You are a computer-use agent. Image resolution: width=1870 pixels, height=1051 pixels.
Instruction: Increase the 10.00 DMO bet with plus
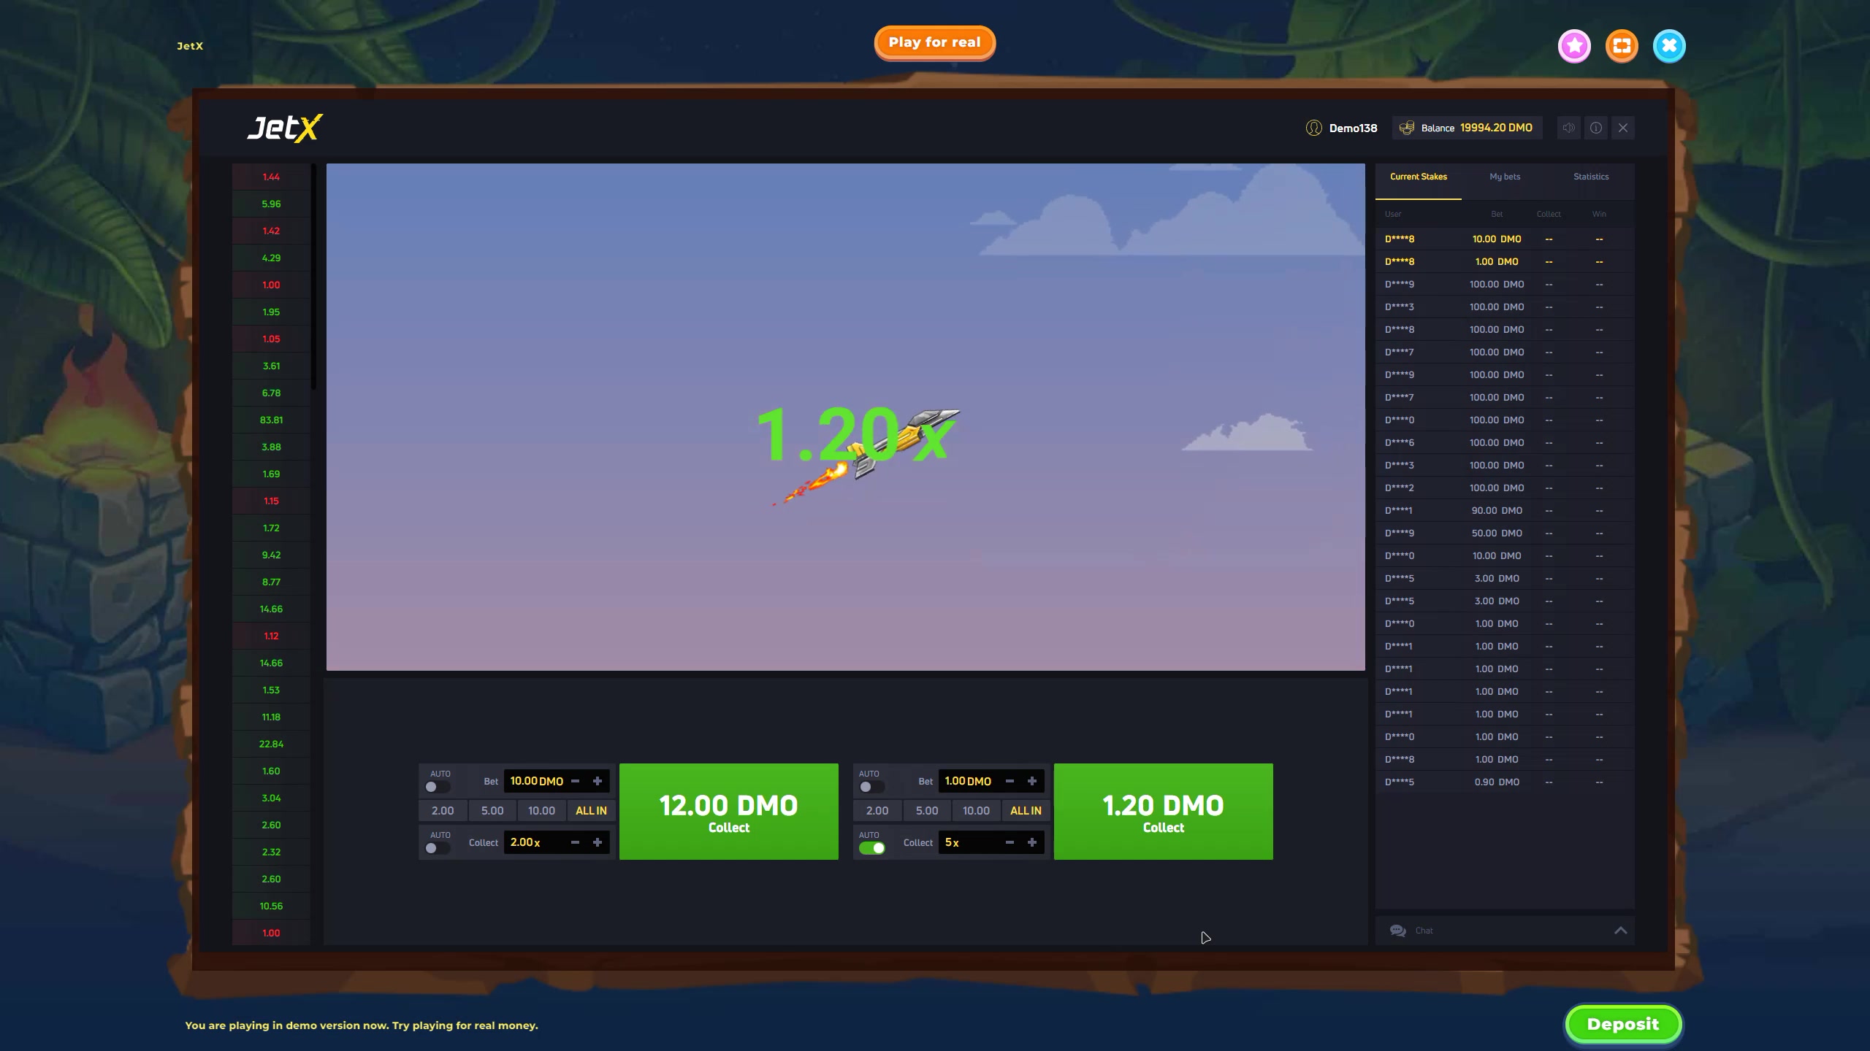[598, 781]
